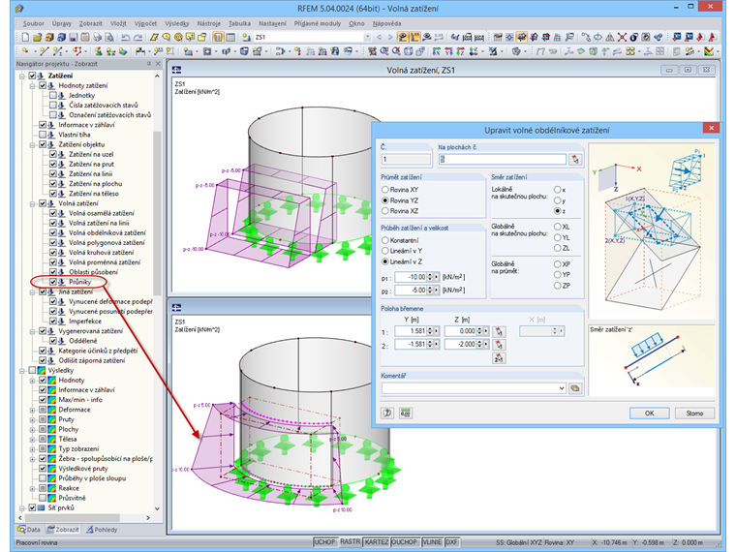Click the Redo arrow icon
Screen dimensions: 736x552
click(138, 37)
